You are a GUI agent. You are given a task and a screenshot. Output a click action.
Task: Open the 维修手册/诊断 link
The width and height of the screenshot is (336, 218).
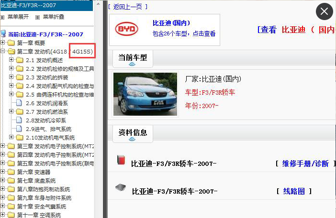[305, 163]
